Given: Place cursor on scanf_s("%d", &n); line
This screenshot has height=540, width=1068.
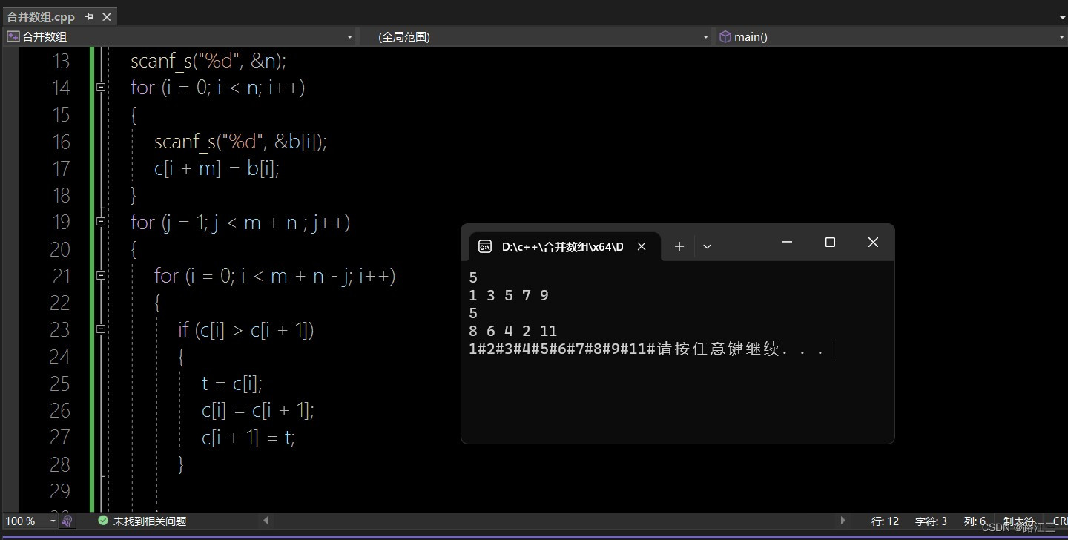Looking at the screenshot, I should pyautogui.click(x=208, y=61).
